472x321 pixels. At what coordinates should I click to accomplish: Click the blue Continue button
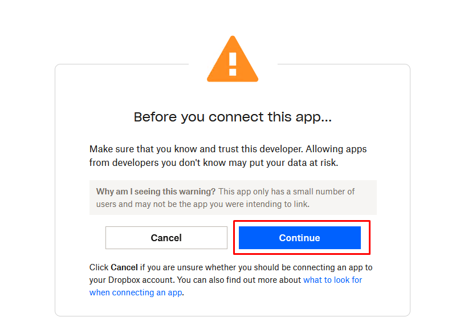pyautogui.click(x=299, y=238)
